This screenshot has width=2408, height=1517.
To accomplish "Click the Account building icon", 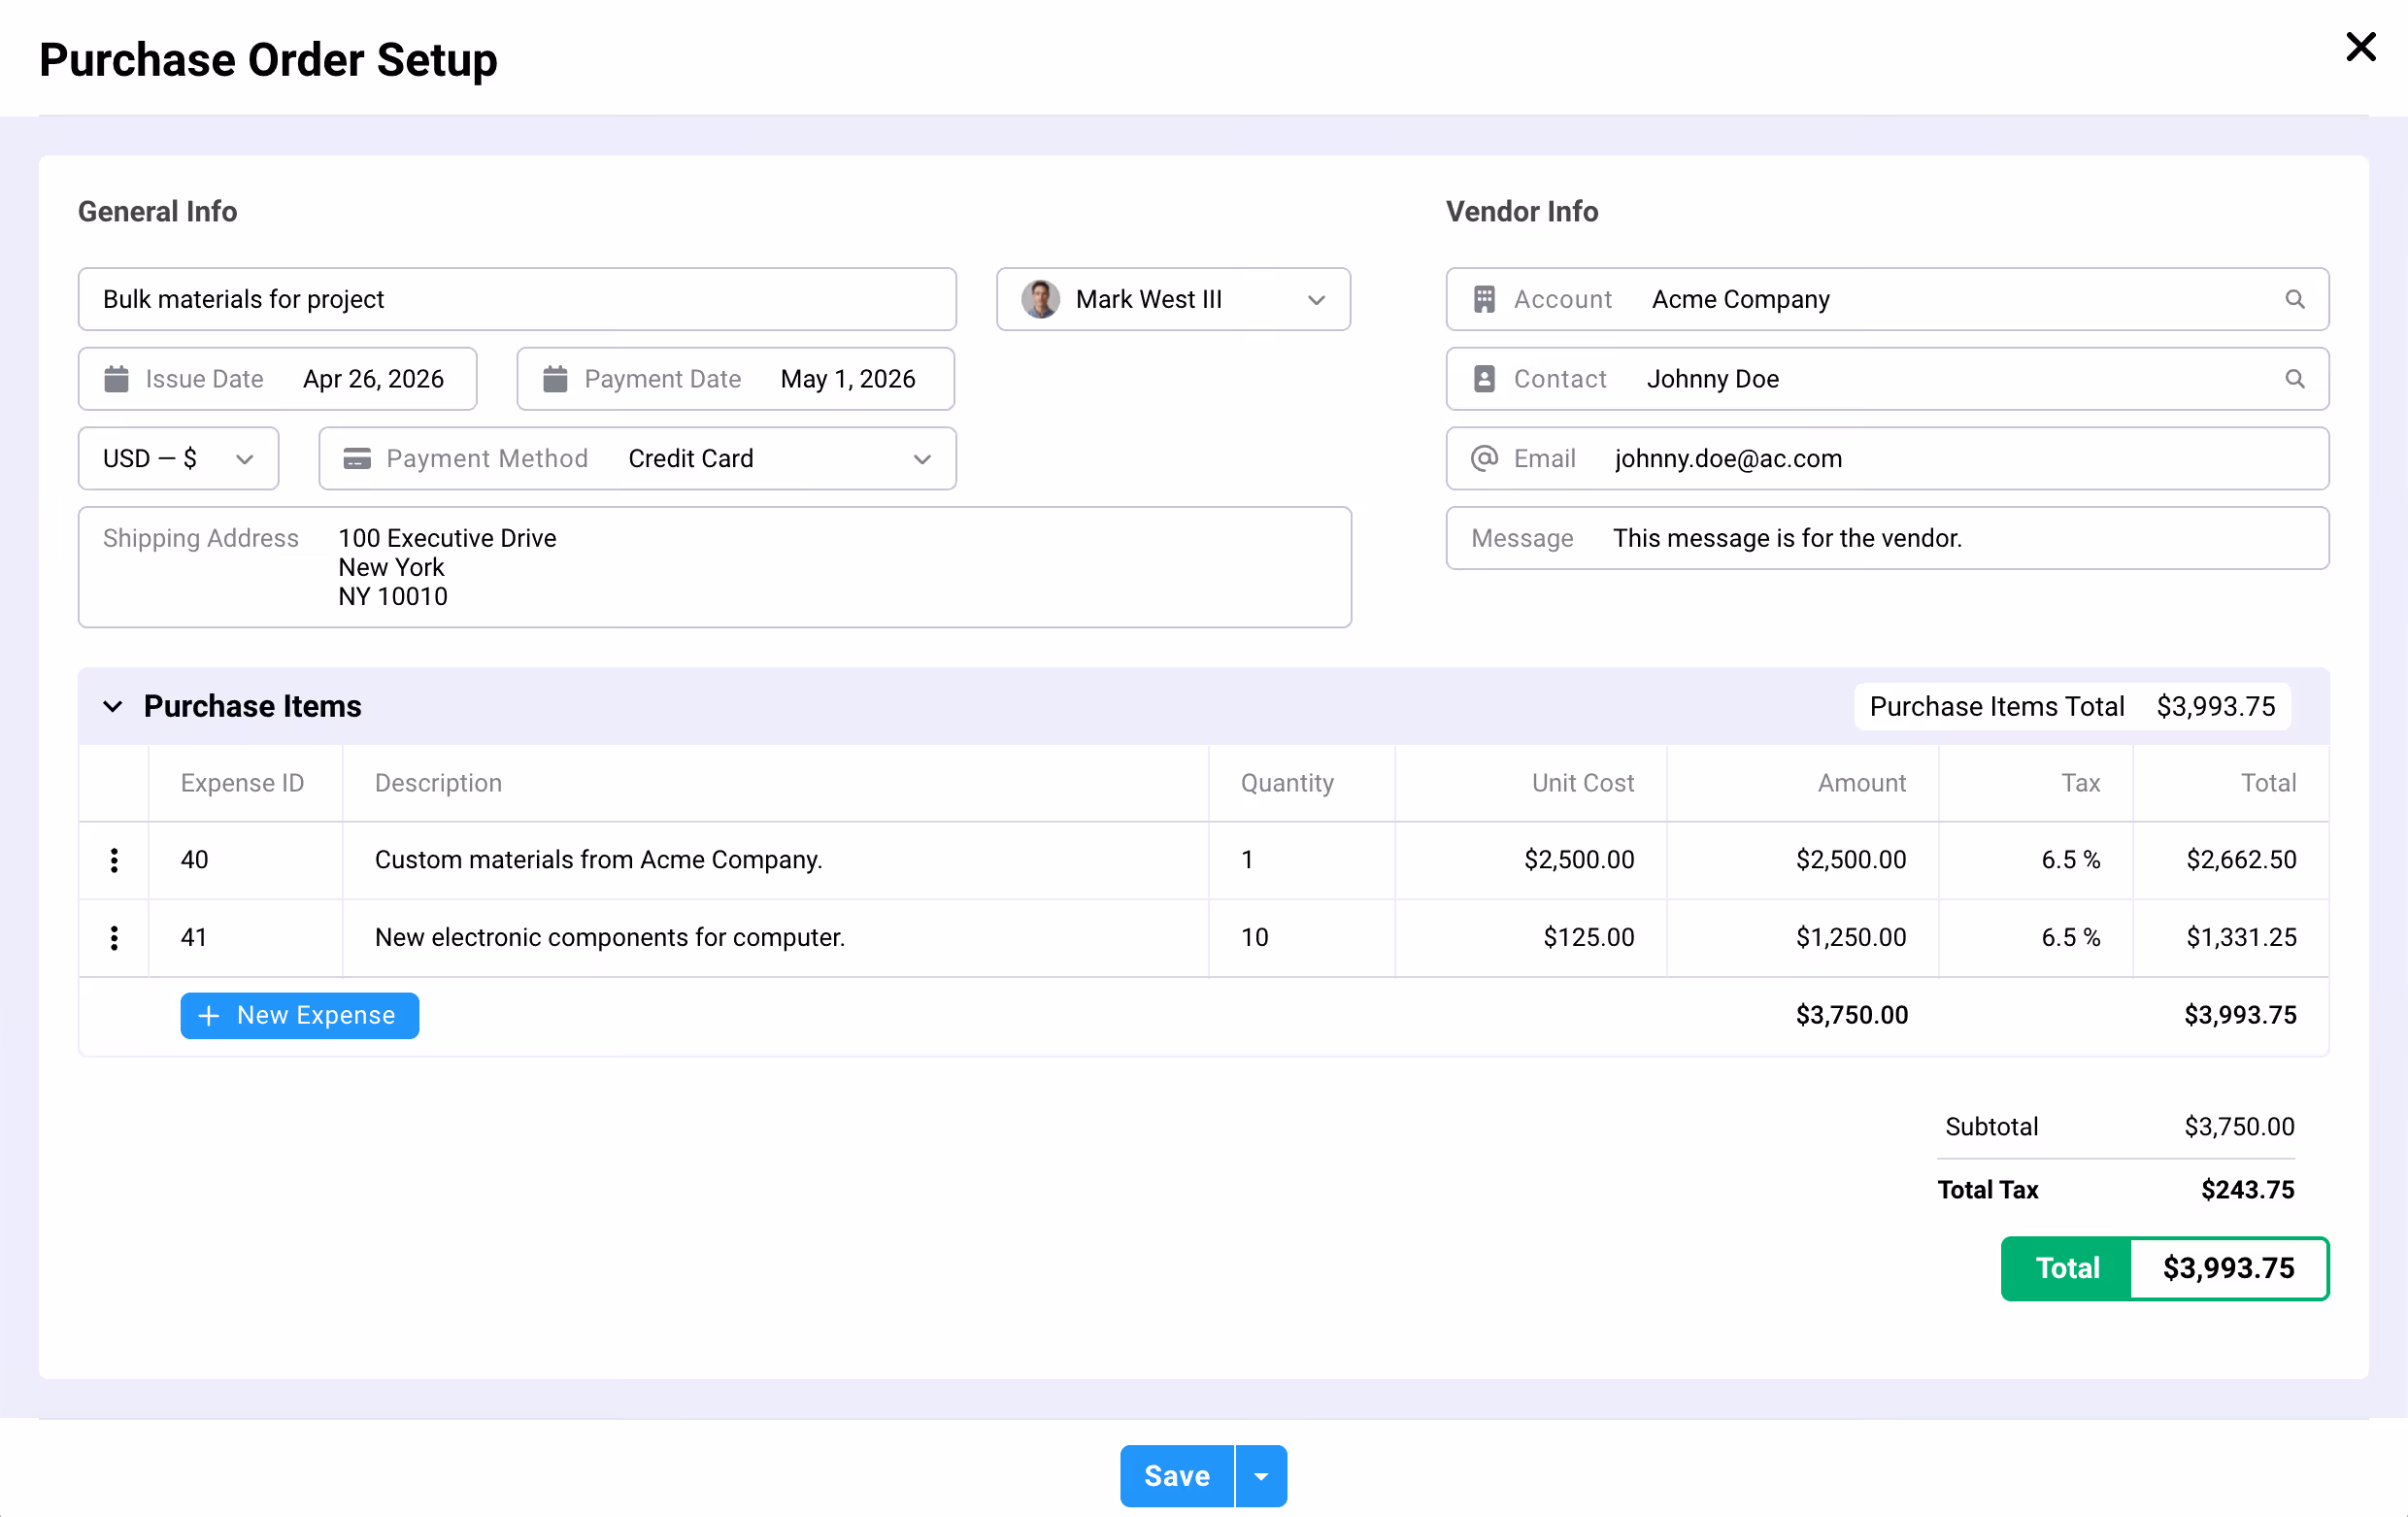I will 1484,299.
